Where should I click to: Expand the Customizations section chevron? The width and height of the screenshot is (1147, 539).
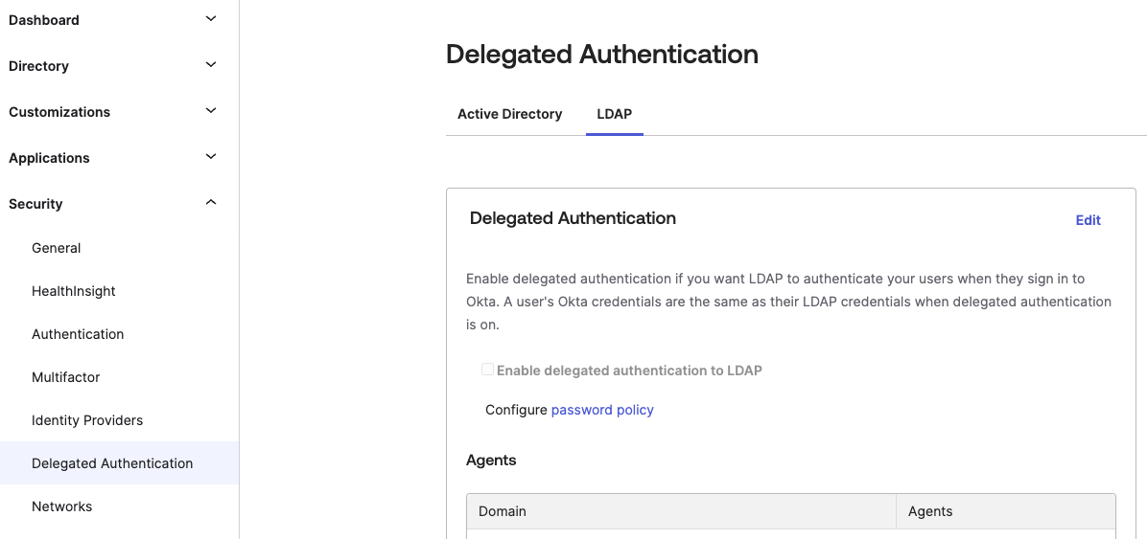[211, 111]
